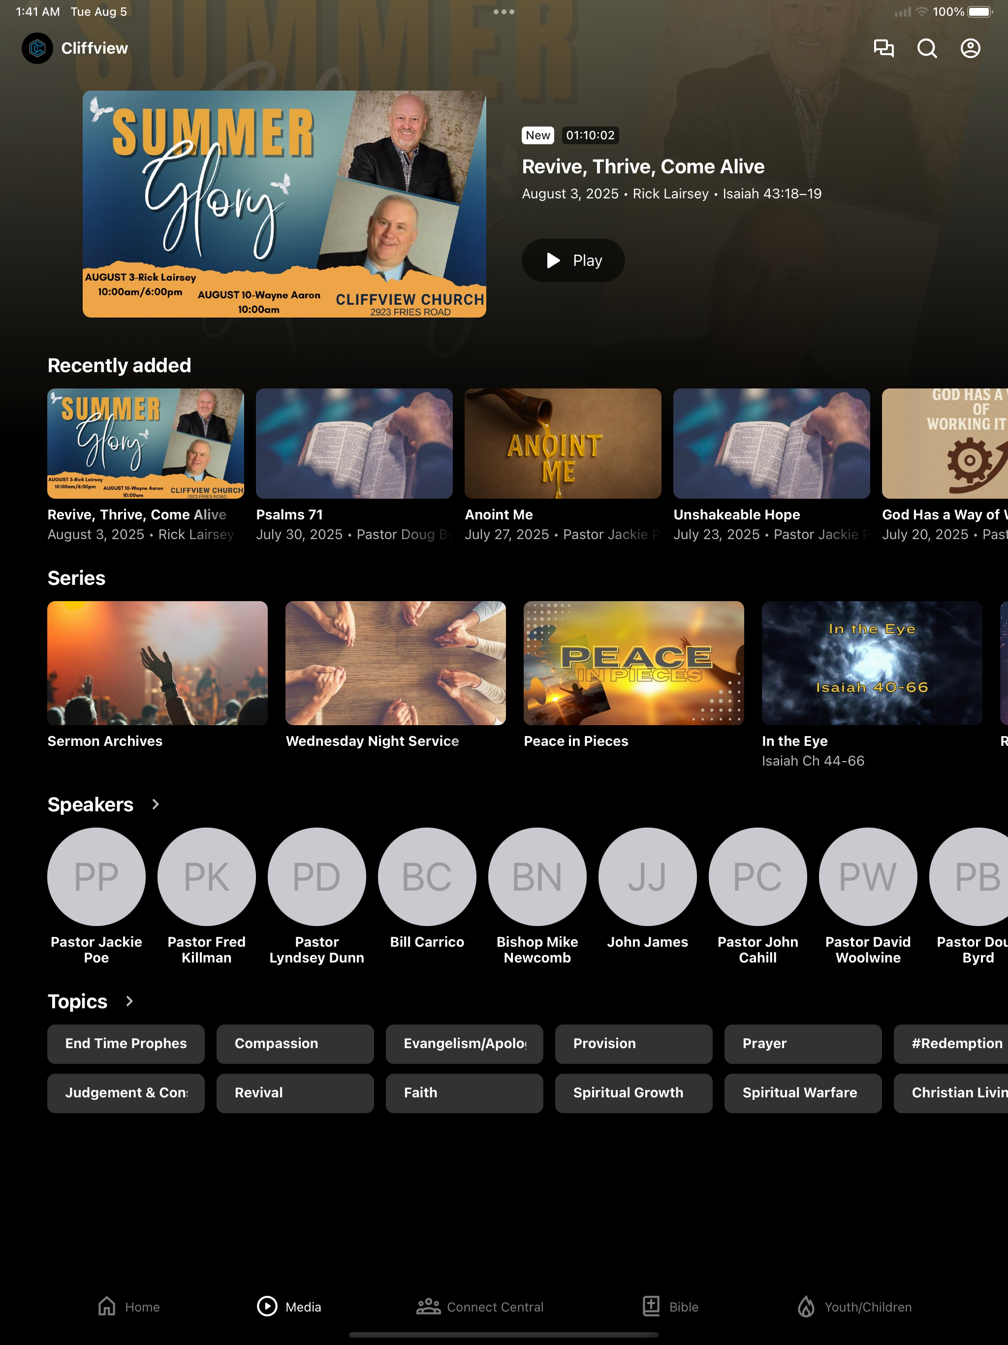Choose the End Time Prophes topic
The width and height of the screenshot is (1008, 1345).
click(x=126, y=1044)
